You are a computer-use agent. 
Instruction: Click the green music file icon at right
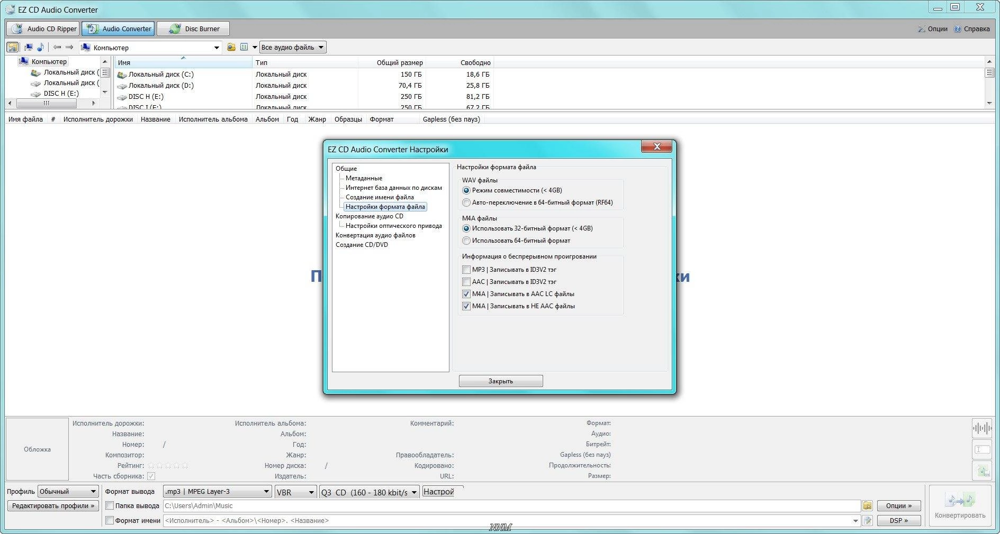coord(982,470)
